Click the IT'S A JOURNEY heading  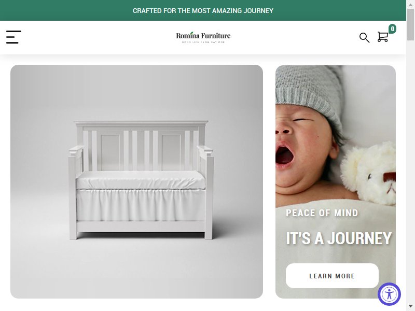pos(339,238)
